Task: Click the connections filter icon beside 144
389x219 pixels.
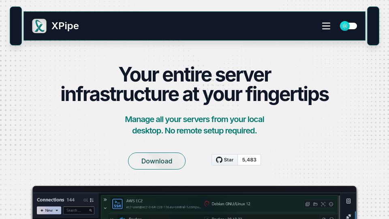Action: tap(85, 200)
